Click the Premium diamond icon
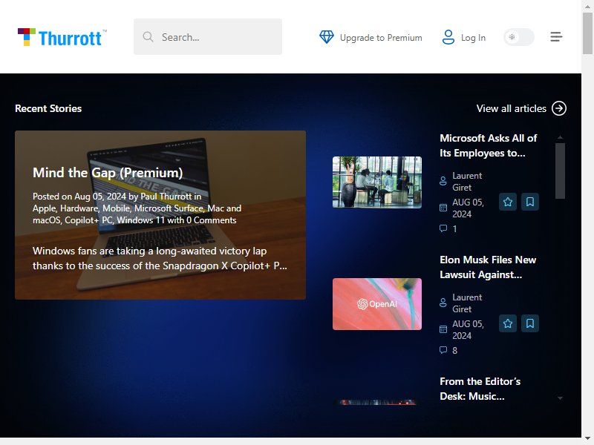Screen dimensions: 594x445 click(327, 37)
